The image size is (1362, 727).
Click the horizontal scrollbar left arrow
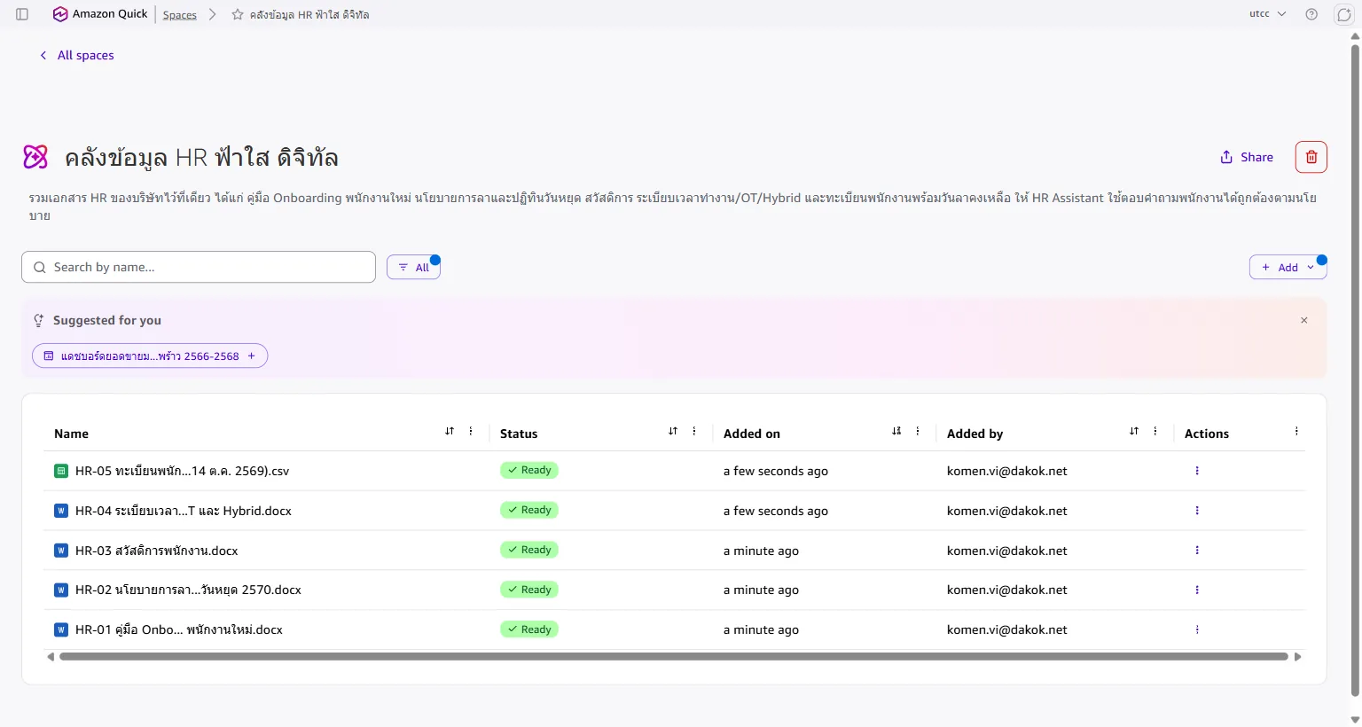(51, 657)
